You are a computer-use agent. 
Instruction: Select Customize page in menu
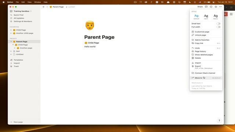tap(206, 32)
